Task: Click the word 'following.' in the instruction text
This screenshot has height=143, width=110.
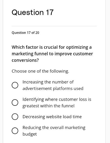Action: (x=59, y=71)
